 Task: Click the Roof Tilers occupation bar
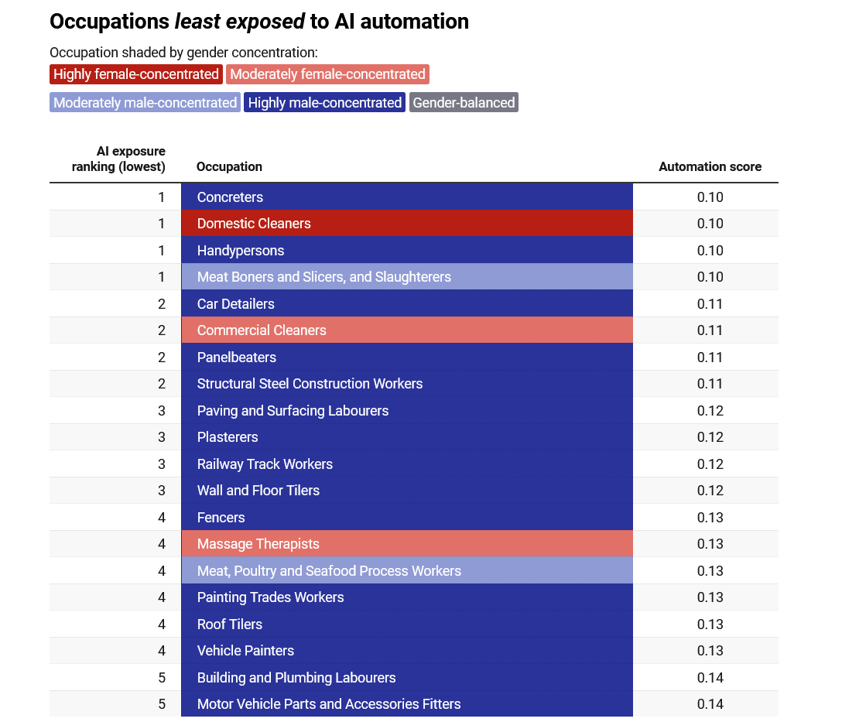click(407, 624)
